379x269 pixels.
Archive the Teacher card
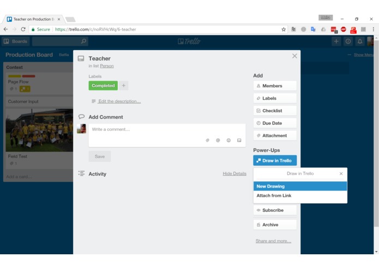pyautogui.click(x=275, y=225)
